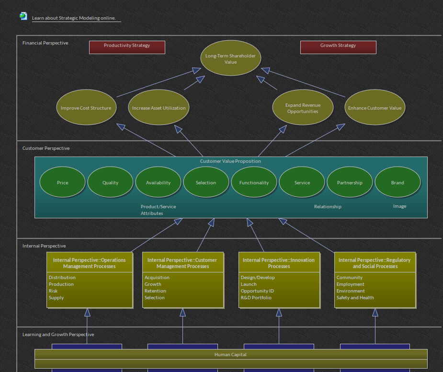Screen dimensions: 443x372
Task: Click the Quality ellipse
Action: pyautogui.click(x=110, y=182)
